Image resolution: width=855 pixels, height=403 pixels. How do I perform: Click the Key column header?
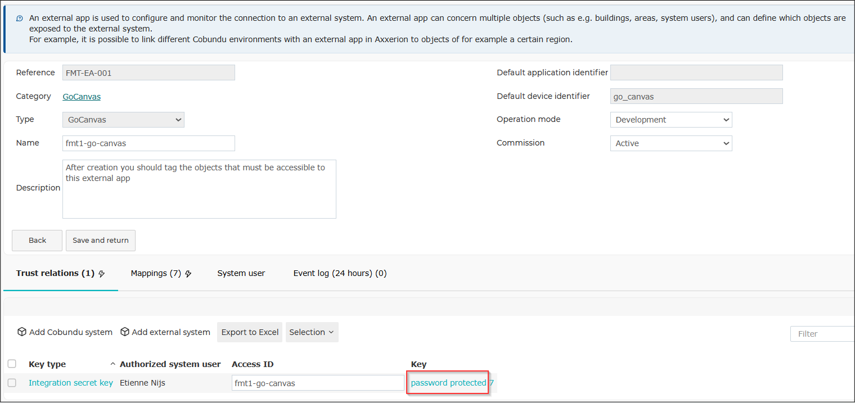pos(419,364)
